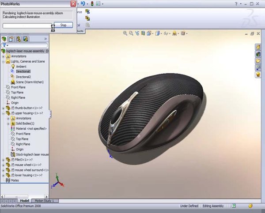Select the Directional1 light

click(23, 71)
